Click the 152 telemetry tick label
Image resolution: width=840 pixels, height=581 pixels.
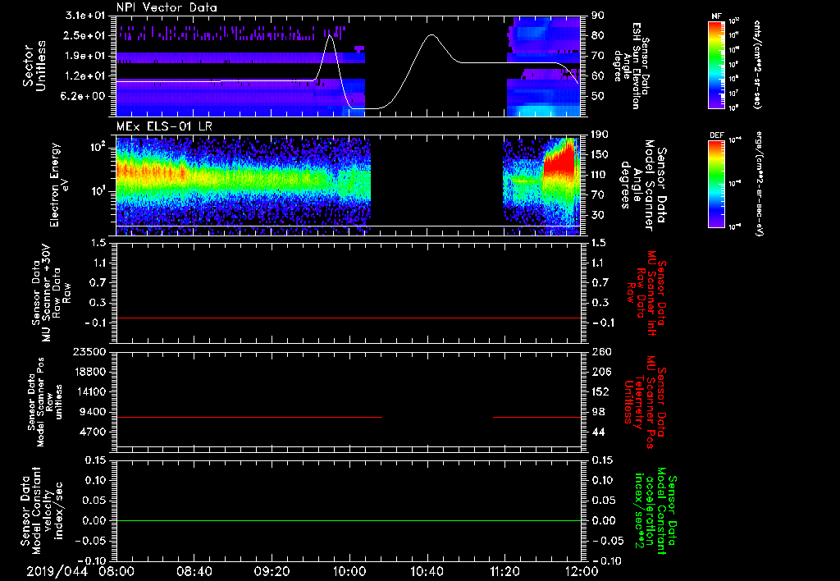click(x=600, y=391)
